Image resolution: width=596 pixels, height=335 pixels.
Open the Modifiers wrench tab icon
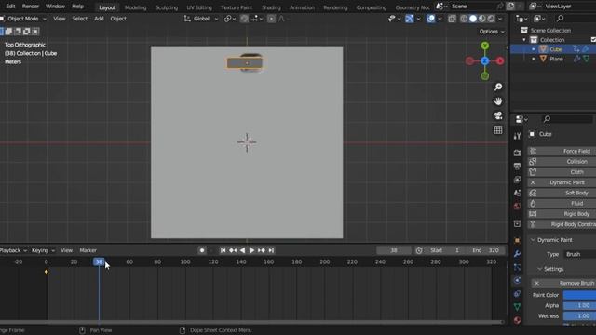click(517, 254)
